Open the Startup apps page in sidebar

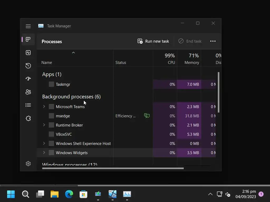click(x=28, y=79)
